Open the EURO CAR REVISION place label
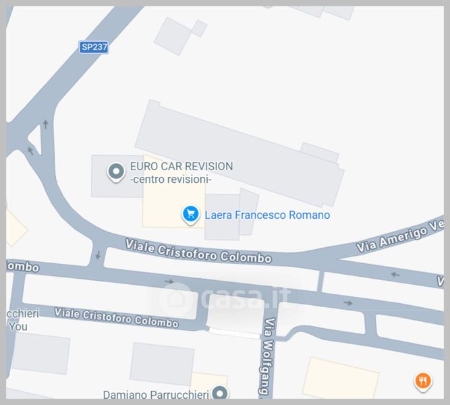450x405 pixels. point(181,173)
